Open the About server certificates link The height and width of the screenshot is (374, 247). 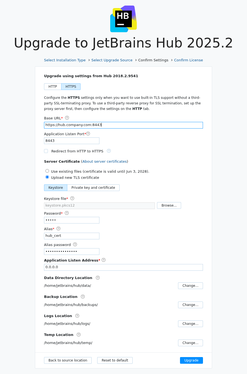[x=104, y=161]
